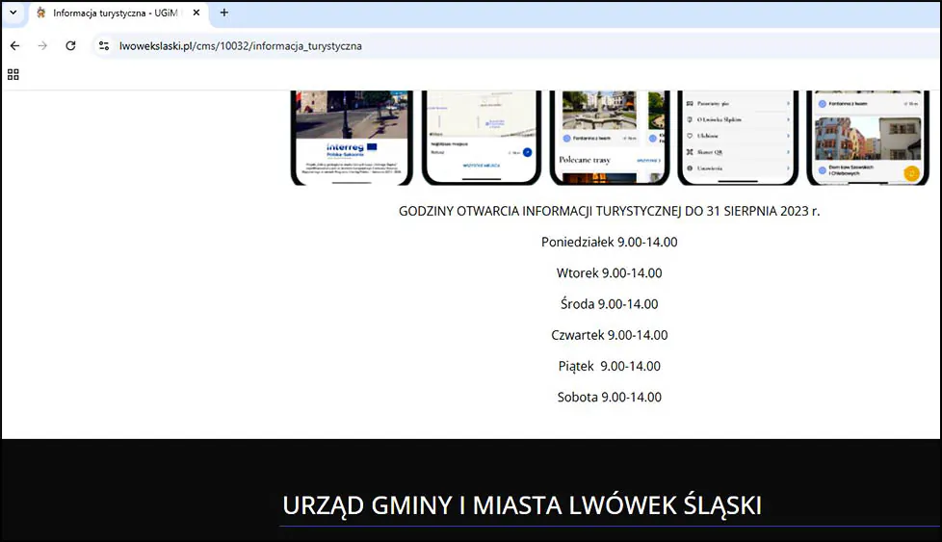
Task: Click the text Wtorek 9.00-14.00
Action: coord(609,273)
